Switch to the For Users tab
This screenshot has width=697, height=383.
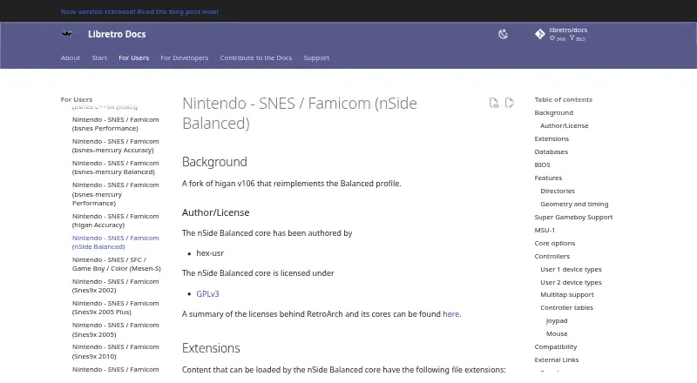[134, 57]
